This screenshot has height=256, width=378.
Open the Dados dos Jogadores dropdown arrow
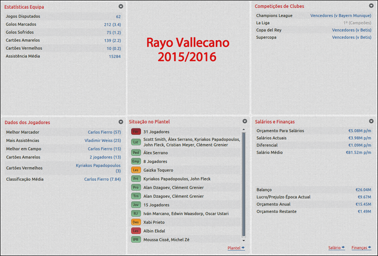click(x=121, y=122)
